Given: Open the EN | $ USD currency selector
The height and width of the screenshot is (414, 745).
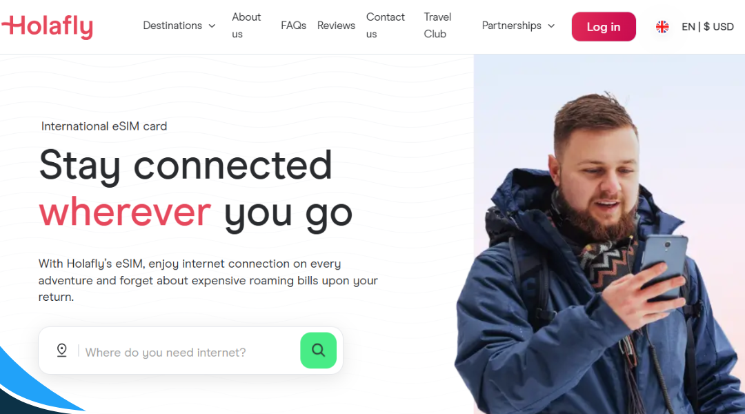Looking at the screenshot, I should click(708, 27).
